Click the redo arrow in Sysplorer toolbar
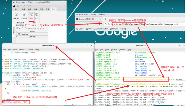 [24, 6]
